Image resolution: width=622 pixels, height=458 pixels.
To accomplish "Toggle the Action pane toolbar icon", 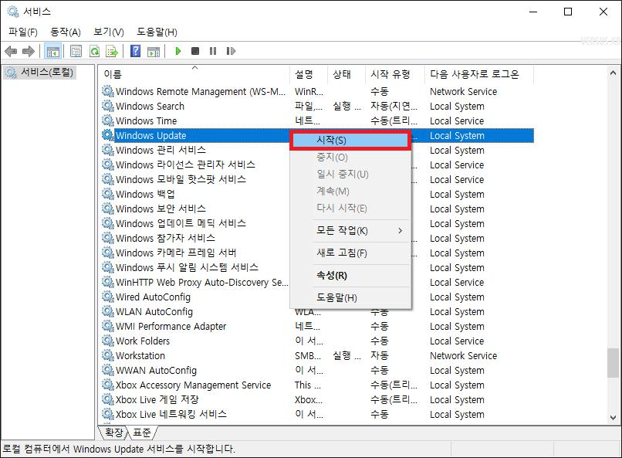I will point(154,51).
